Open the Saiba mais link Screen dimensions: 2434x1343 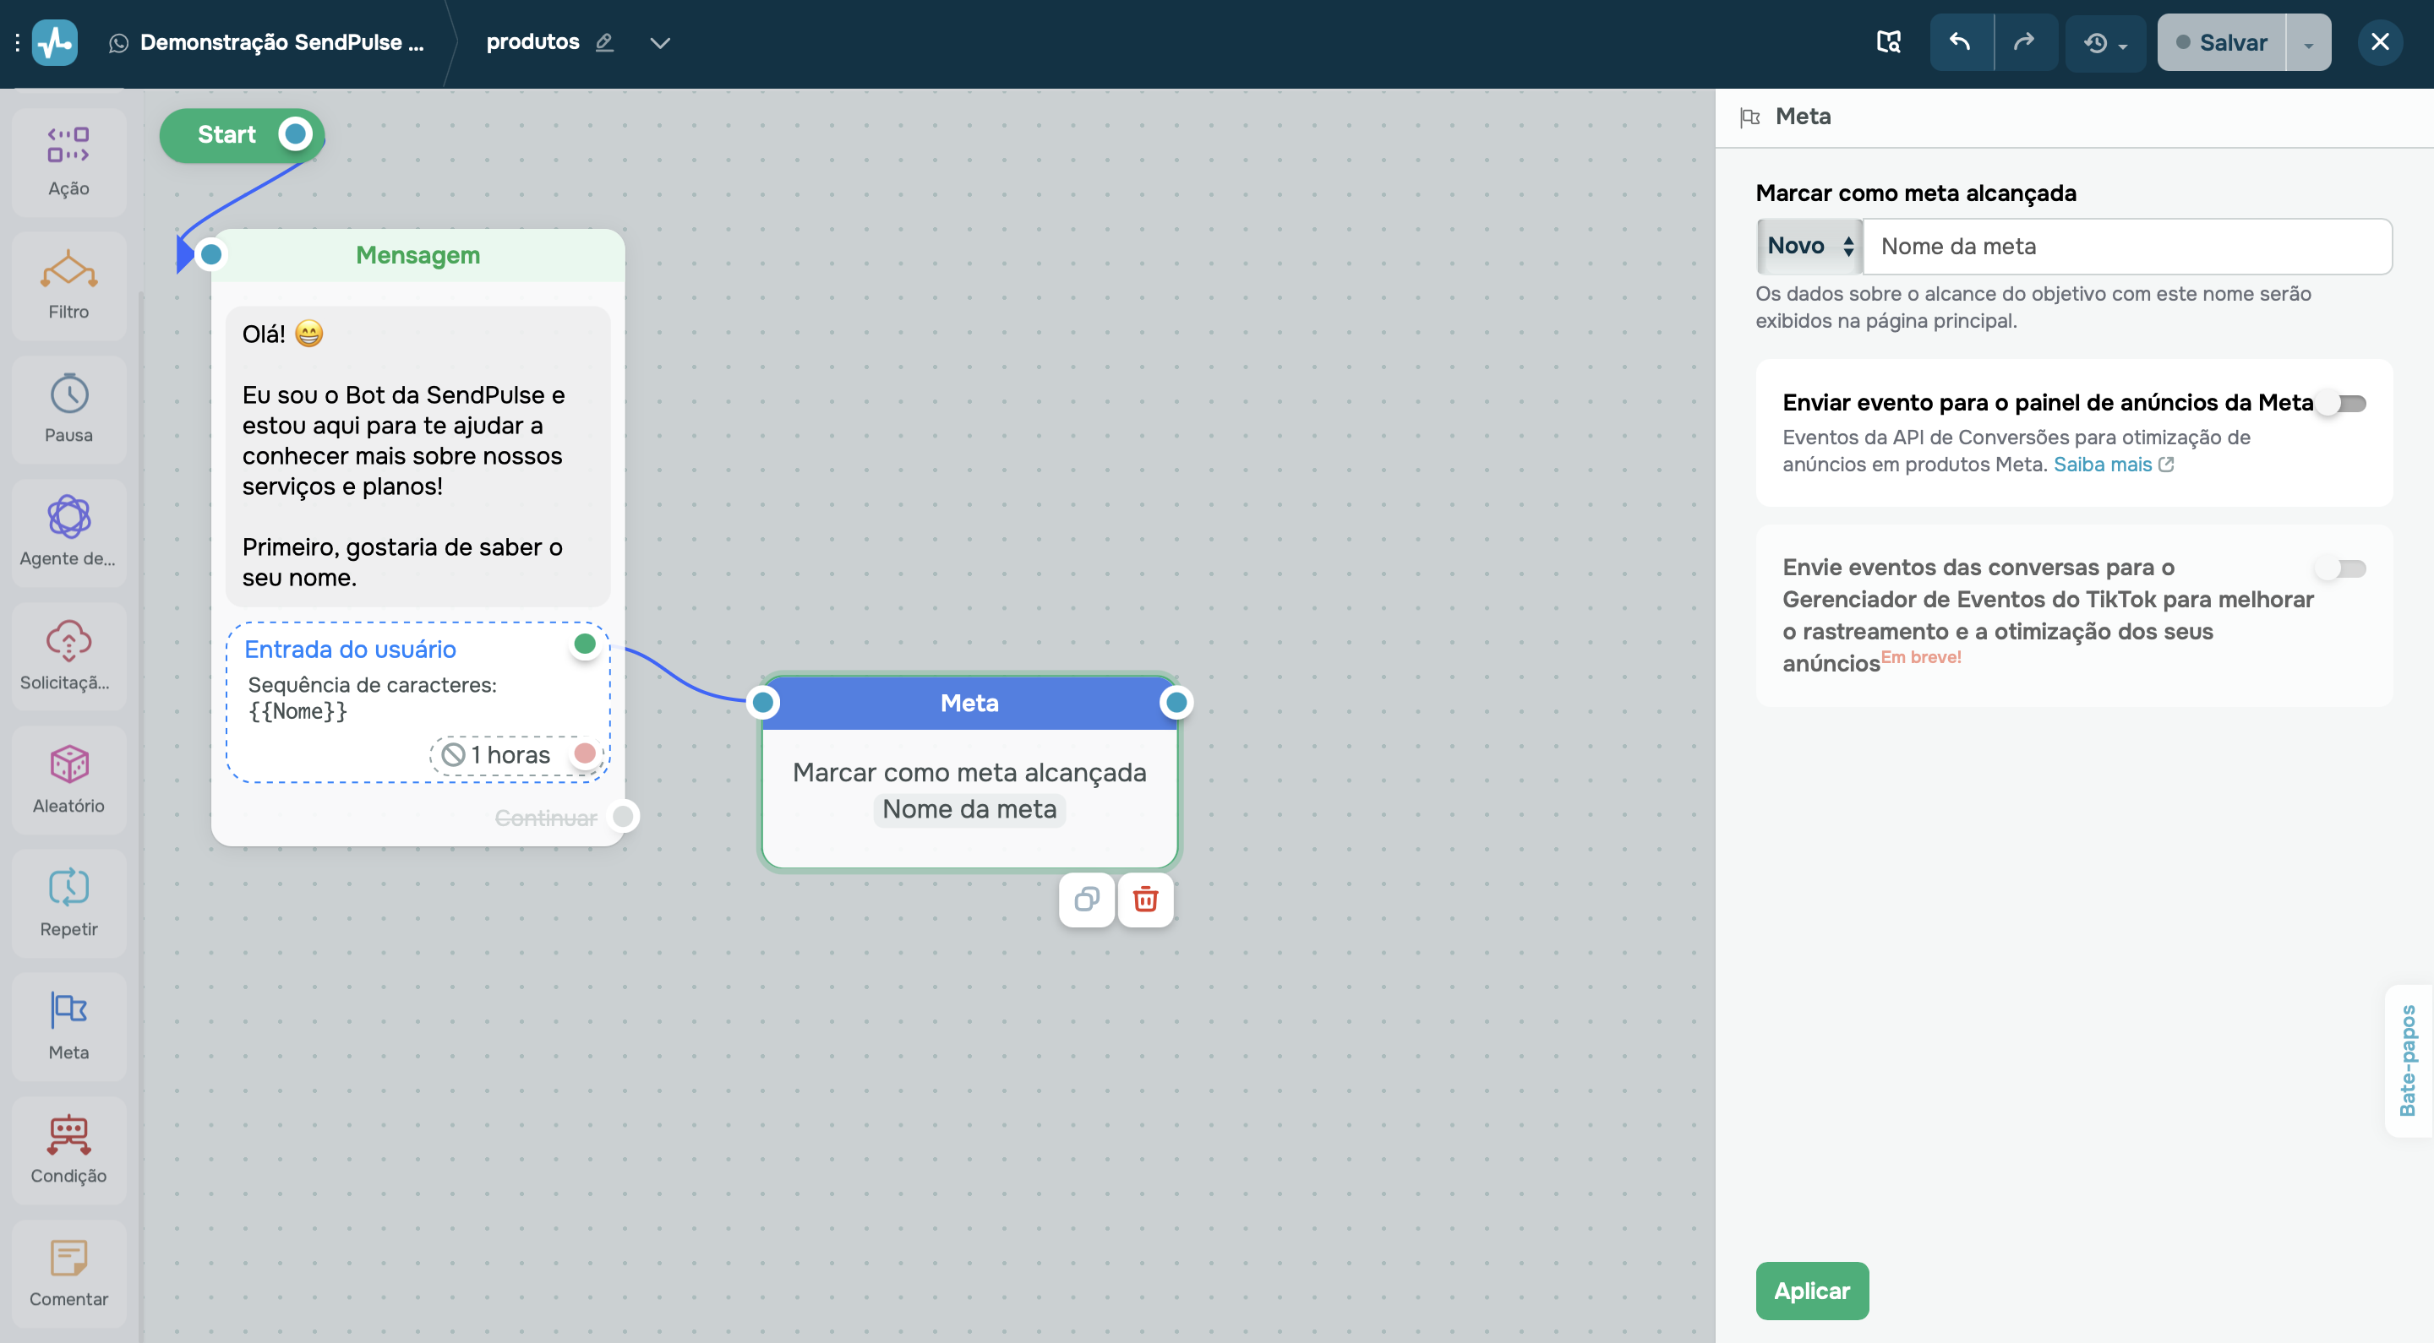pyautogui.click(x=2114, y=464)
